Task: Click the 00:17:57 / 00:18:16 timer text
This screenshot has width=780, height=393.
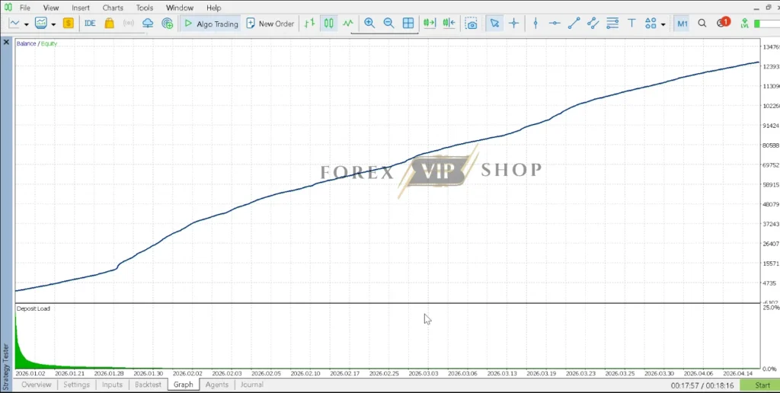Action: (702, 385)
